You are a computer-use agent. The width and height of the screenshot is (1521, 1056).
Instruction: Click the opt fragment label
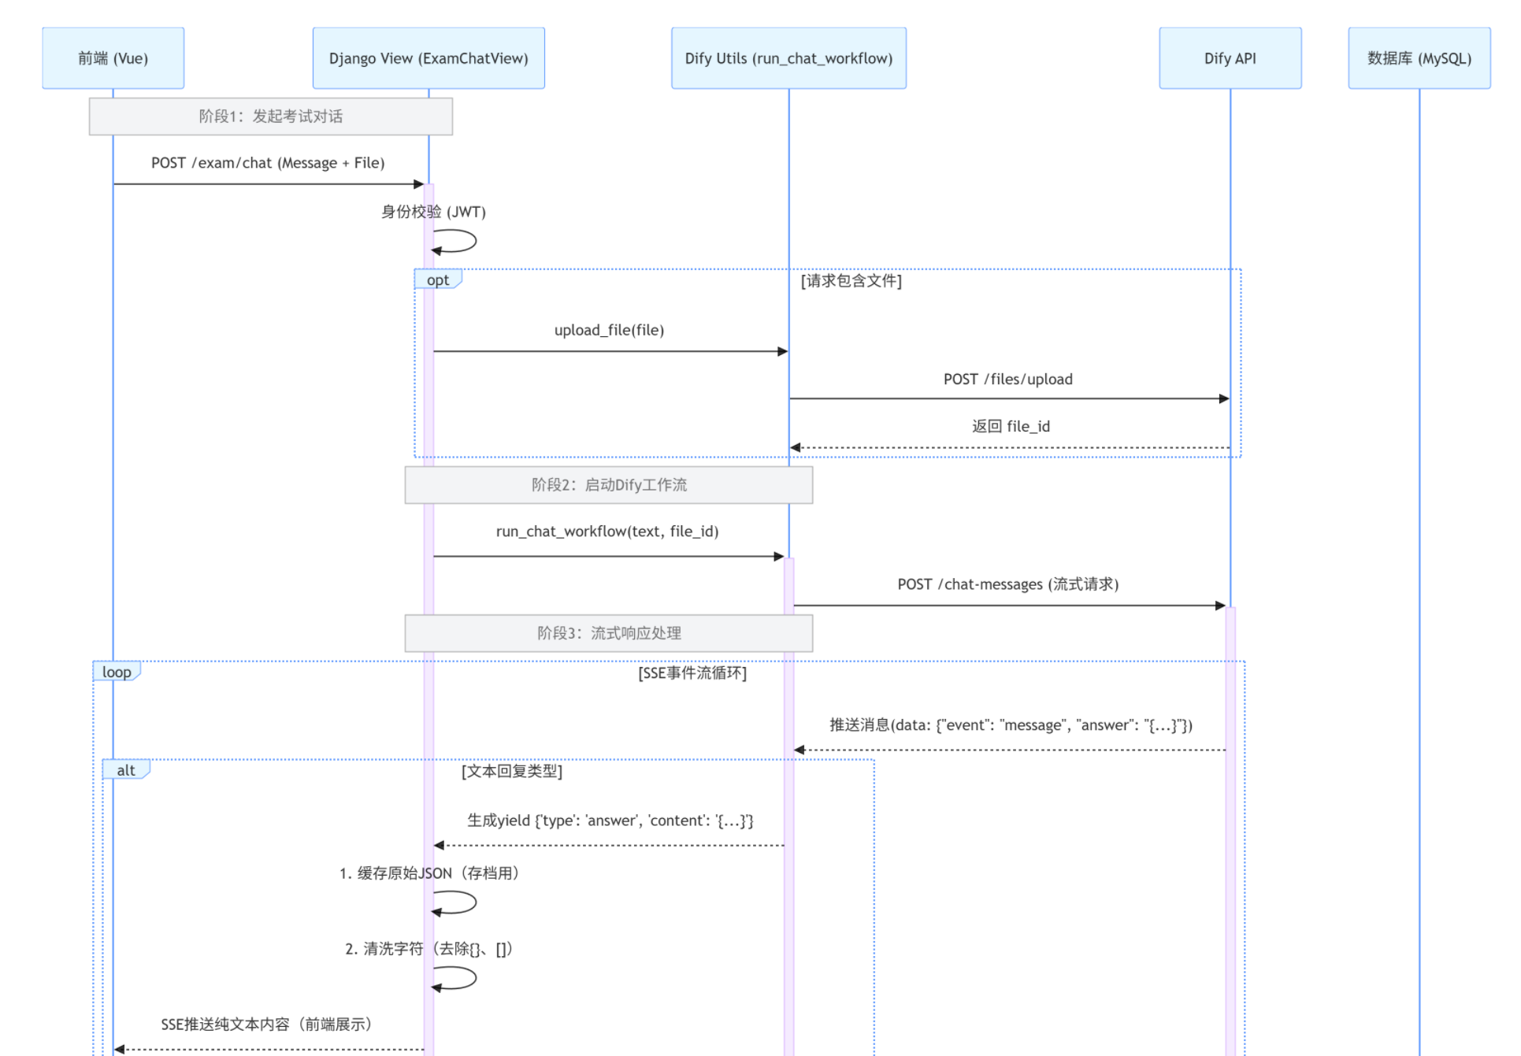pos(438,280)
